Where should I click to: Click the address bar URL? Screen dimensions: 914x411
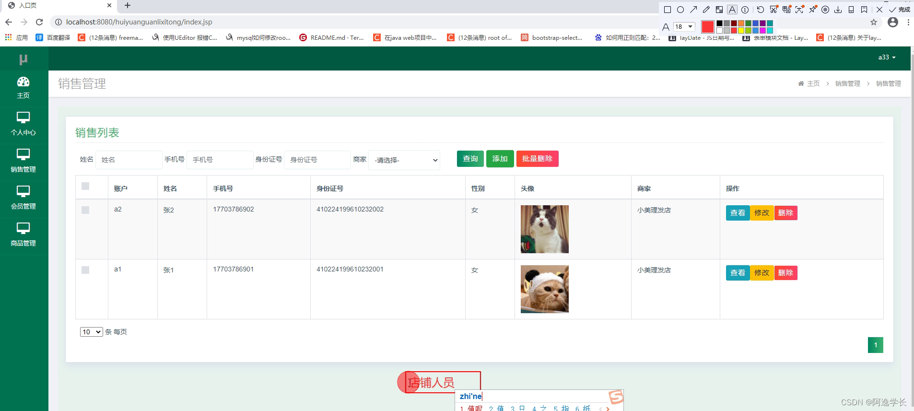click(139, 22)
